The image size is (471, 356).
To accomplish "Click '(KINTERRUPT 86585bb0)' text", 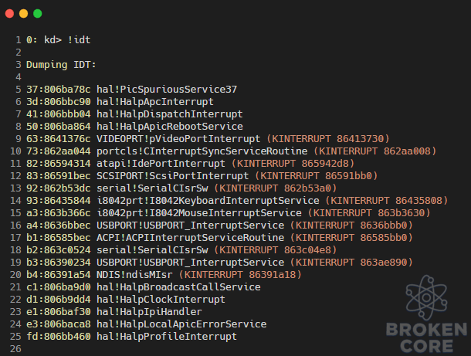I will point(351,238).
